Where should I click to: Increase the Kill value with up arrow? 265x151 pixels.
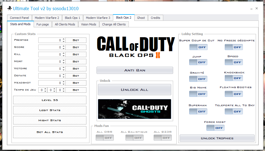63,53
